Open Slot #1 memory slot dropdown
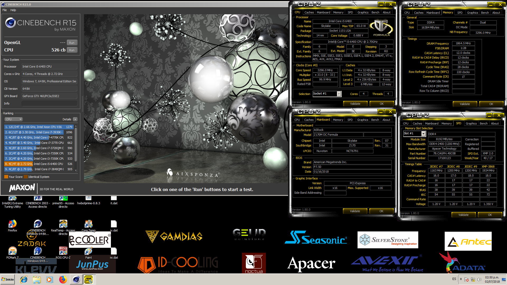The width and height of the screenshot is (507, 285). 414,134
